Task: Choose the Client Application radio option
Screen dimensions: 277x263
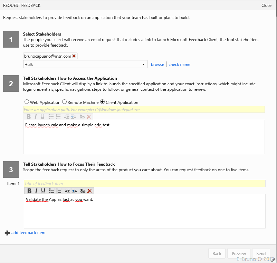Action: (x=102, y=102)
